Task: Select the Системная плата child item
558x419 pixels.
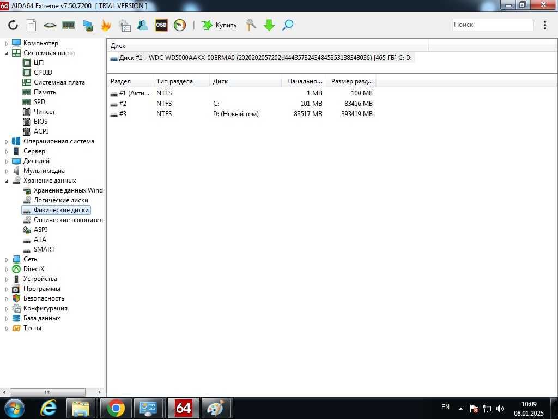Action: tap(59, 82)
